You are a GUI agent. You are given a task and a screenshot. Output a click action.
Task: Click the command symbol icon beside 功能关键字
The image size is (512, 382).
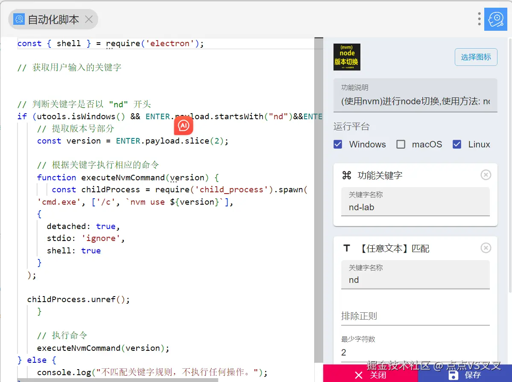(346, 176)
